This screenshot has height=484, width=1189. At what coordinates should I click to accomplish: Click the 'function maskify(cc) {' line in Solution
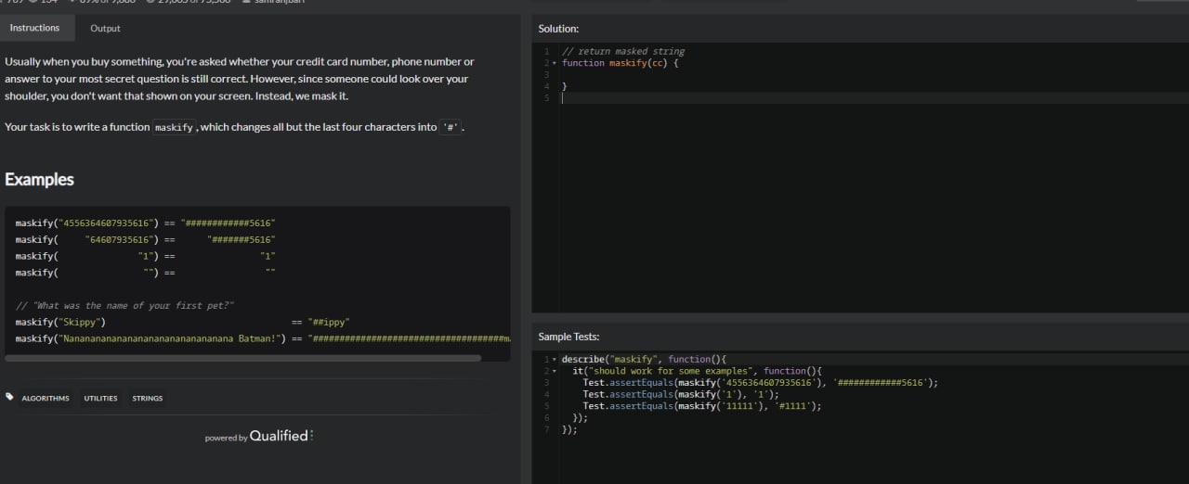(x=621, y=63)
